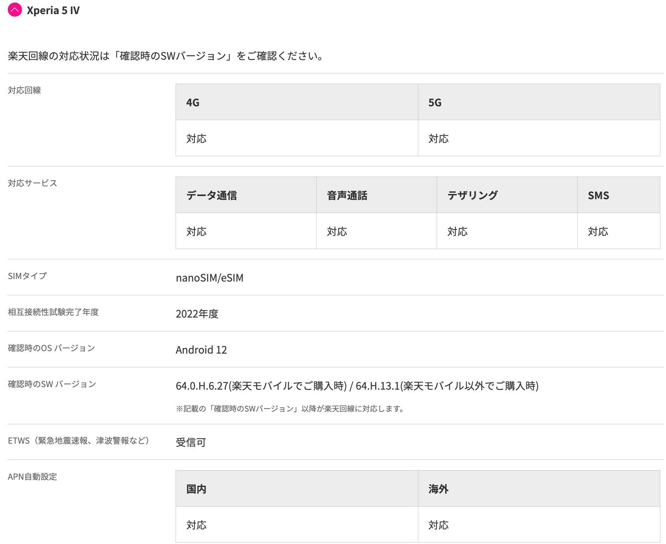Click the nanoSIM/eSIM value text

tap(210, 278)
